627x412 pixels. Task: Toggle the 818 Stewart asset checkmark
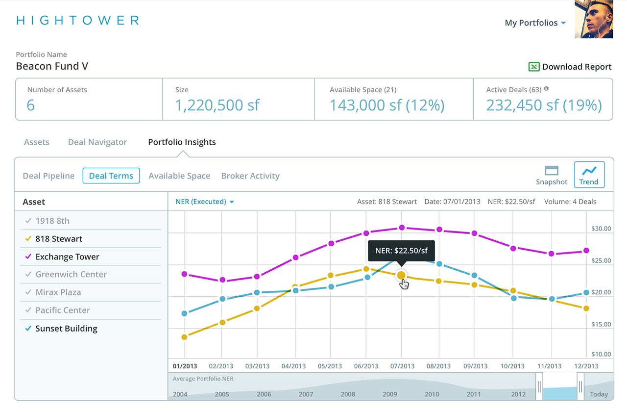tap(28, 239)
